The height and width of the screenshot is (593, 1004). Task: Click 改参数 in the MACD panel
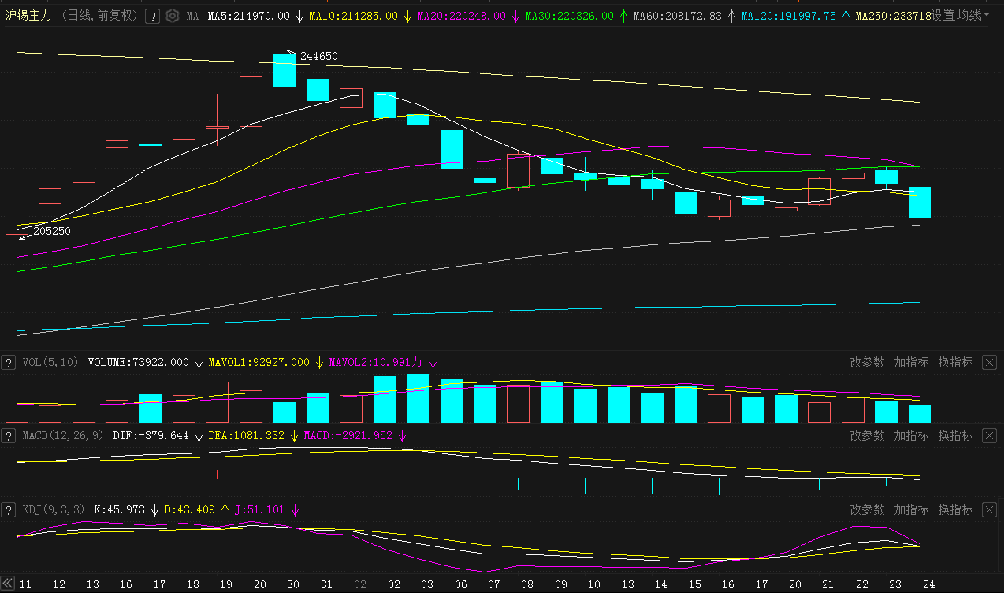tap(867, 435)
